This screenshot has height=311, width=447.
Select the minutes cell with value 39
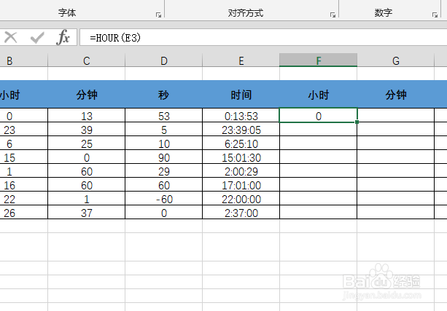(87, 130)
